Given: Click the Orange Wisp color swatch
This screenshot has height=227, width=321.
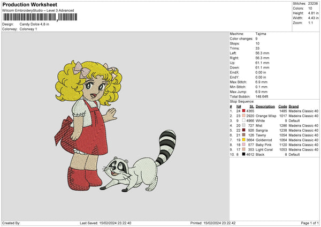Looking at the screenshot, I should pyautogui.click(x=243, y=116).
